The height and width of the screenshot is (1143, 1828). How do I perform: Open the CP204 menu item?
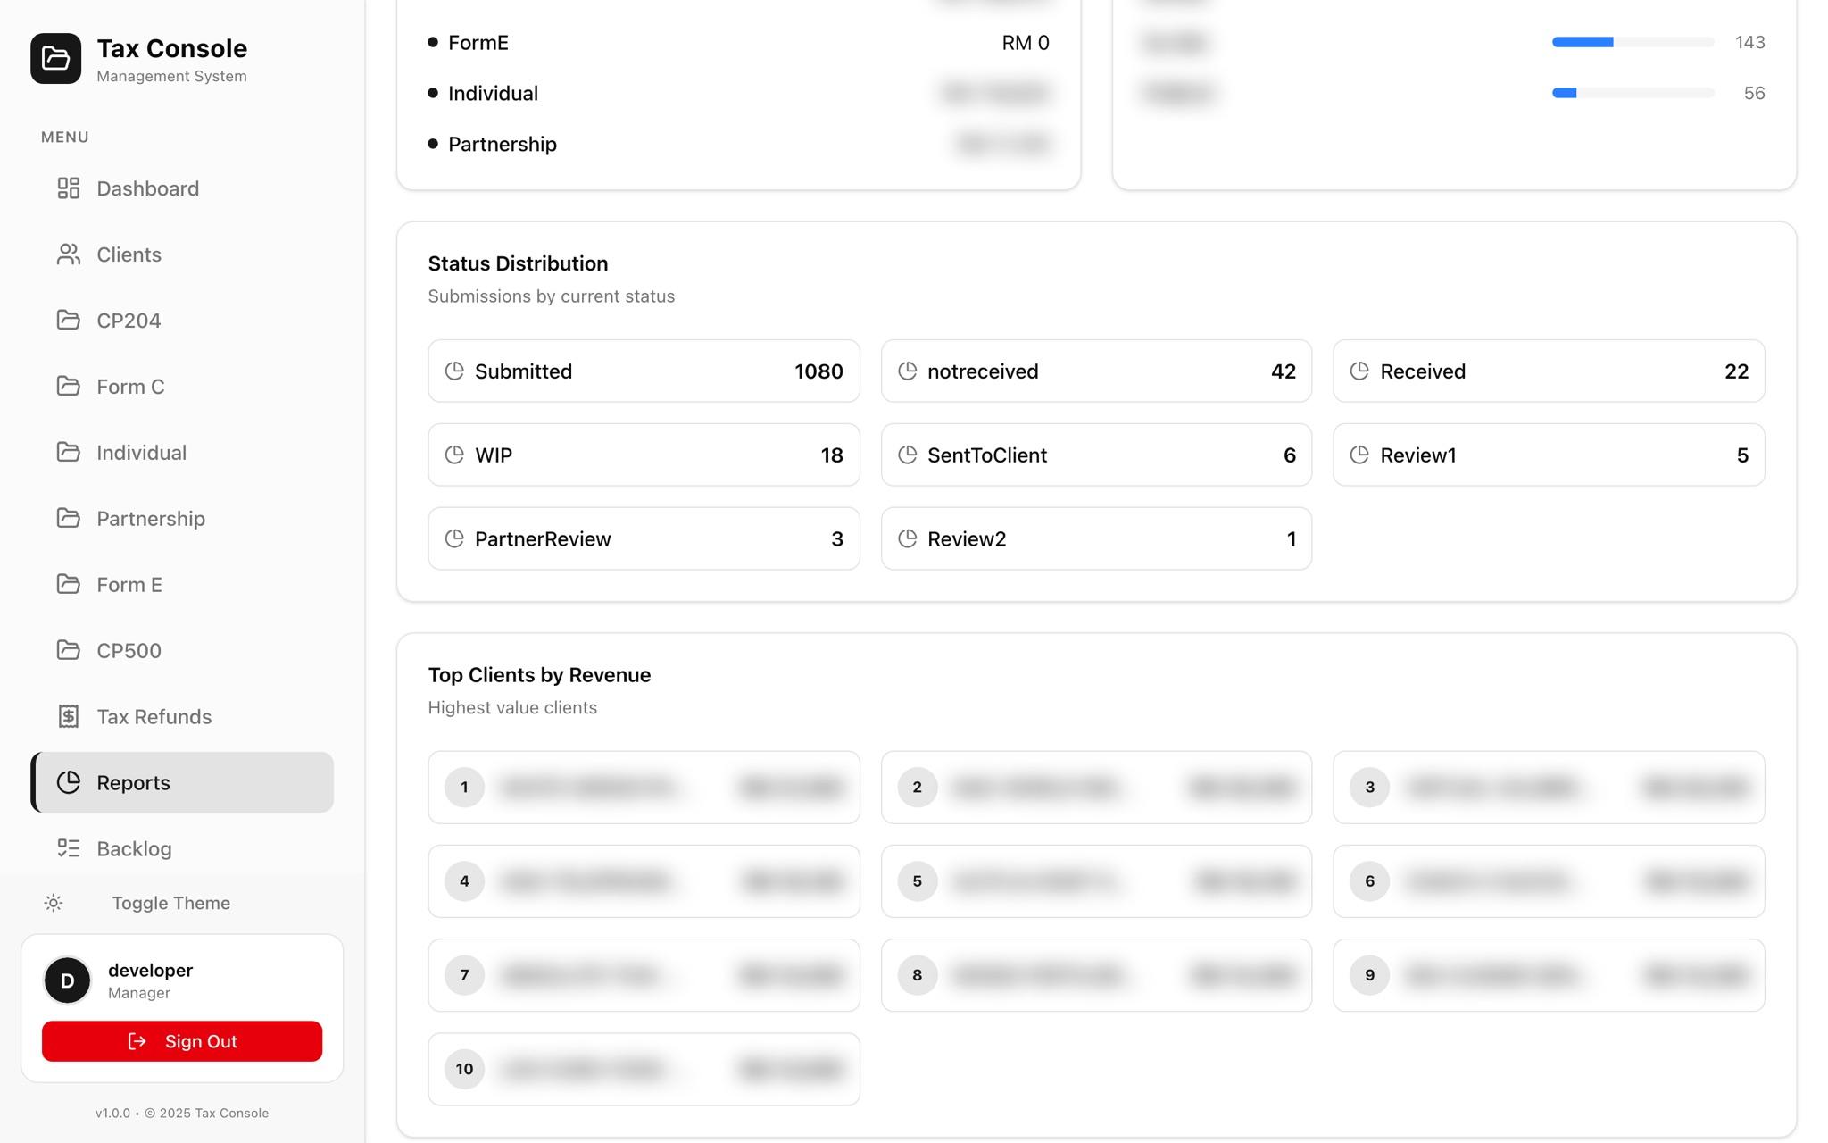click(x=182, y=320)
